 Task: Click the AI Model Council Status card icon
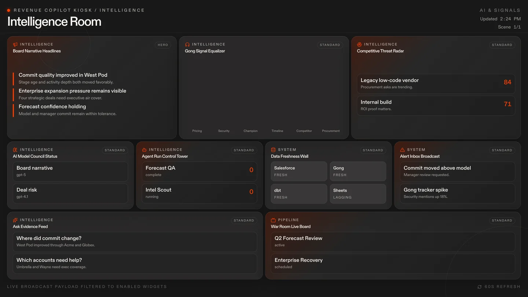pos(15,150)
